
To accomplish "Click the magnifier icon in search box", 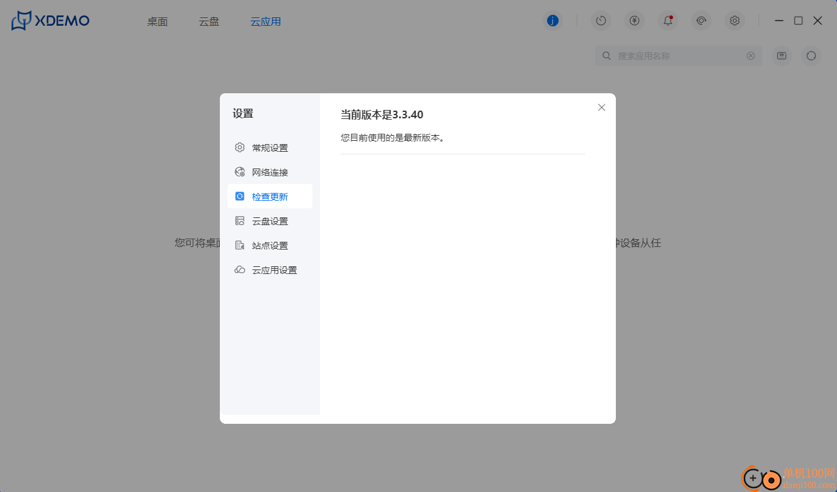I will point(606,56).
